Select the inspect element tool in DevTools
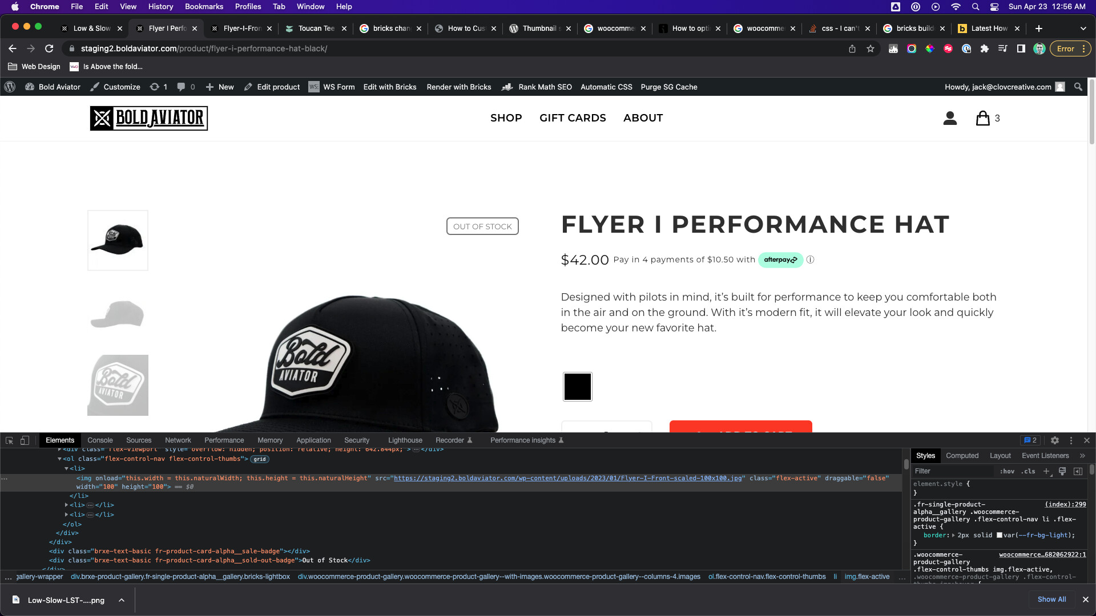Viewport: 1096px width, 616px height. point(9,440)
